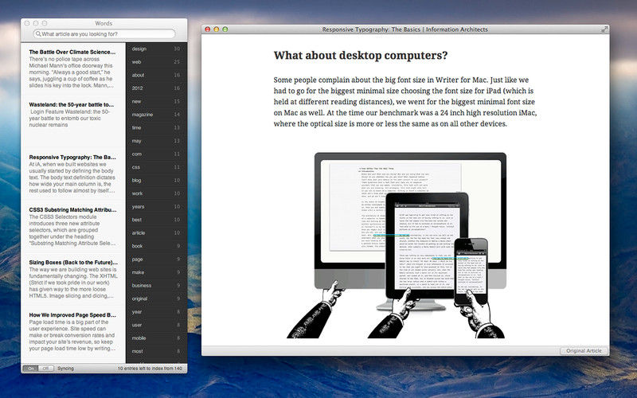Screen dimensions: 637x398
Task: Select the 'may' keyword row
Action: (156, 141)
